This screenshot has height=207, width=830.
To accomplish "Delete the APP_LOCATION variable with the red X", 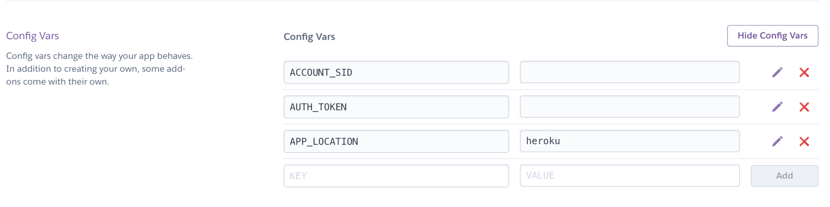I will tap(804, 141).
